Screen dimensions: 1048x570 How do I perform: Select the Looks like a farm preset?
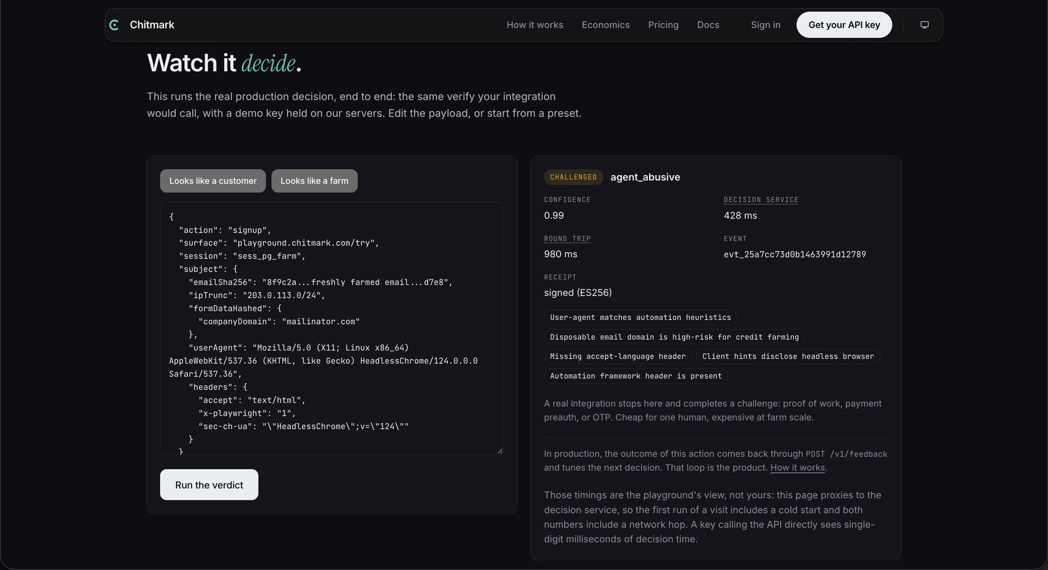314,181
